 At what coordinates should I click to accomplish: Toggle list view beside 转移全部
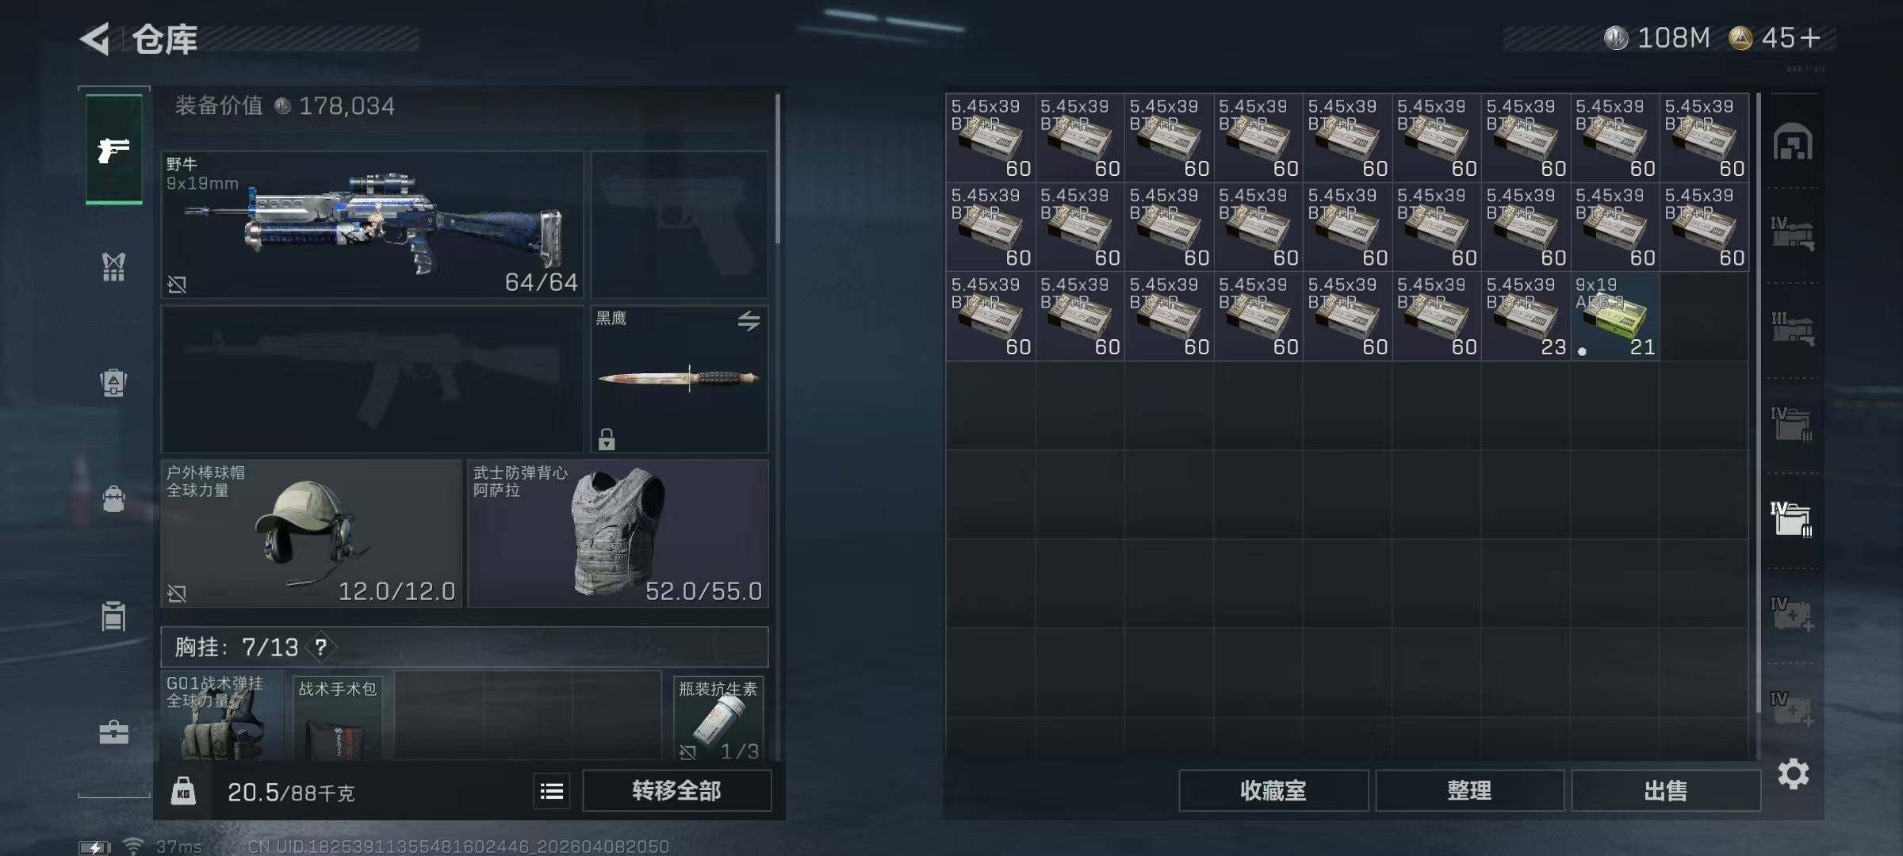pos(552,791)
